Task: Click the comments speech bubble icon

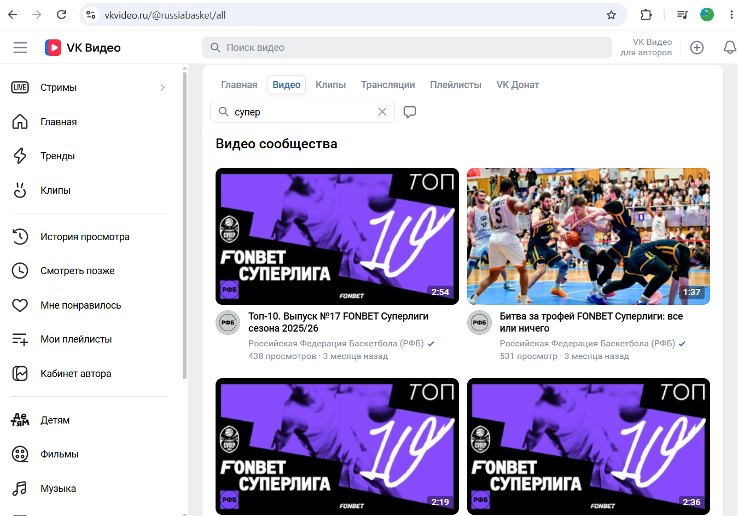Action: (410, 112)
